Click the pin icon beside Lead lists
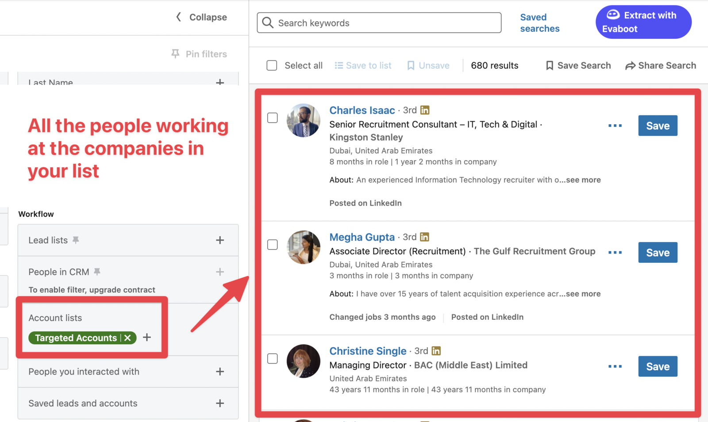This screenshot has height=422, width=708. pos(76,240)
